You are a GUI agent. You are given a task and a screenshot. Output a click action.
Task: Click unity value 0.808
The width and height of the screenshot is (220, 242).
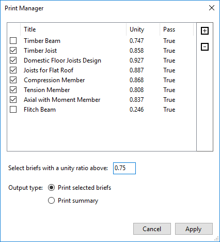(136, 90)
